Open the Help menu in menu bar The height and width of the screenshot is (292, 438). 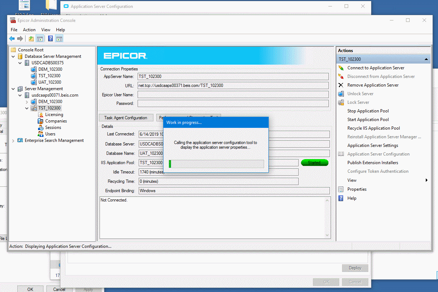60,30
